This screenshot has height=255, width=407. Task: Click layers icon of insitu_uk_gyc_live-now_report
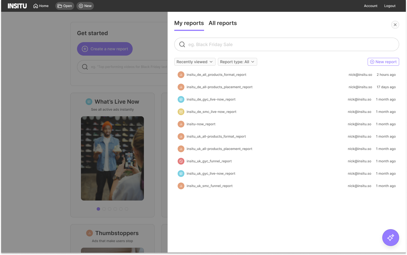(x=181, y=174)
